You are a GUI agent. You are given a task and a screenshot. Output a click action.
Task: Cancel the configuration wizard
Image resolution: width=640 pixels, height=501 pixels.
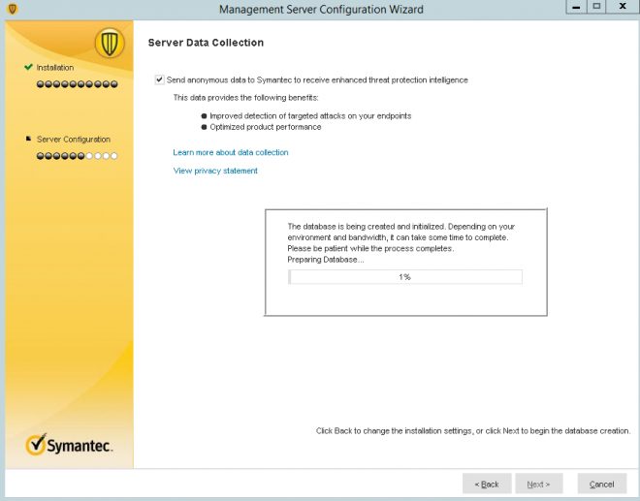pyautogui.click(x=601, y=484)
